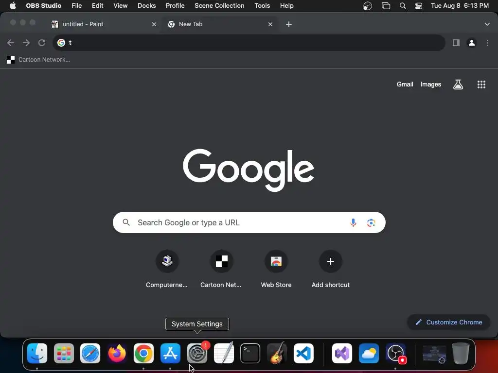Open the minimized window thumbnail in dock
Viewport: 498px width, 373px height.
pyautogui.click(x=434, y=354)
